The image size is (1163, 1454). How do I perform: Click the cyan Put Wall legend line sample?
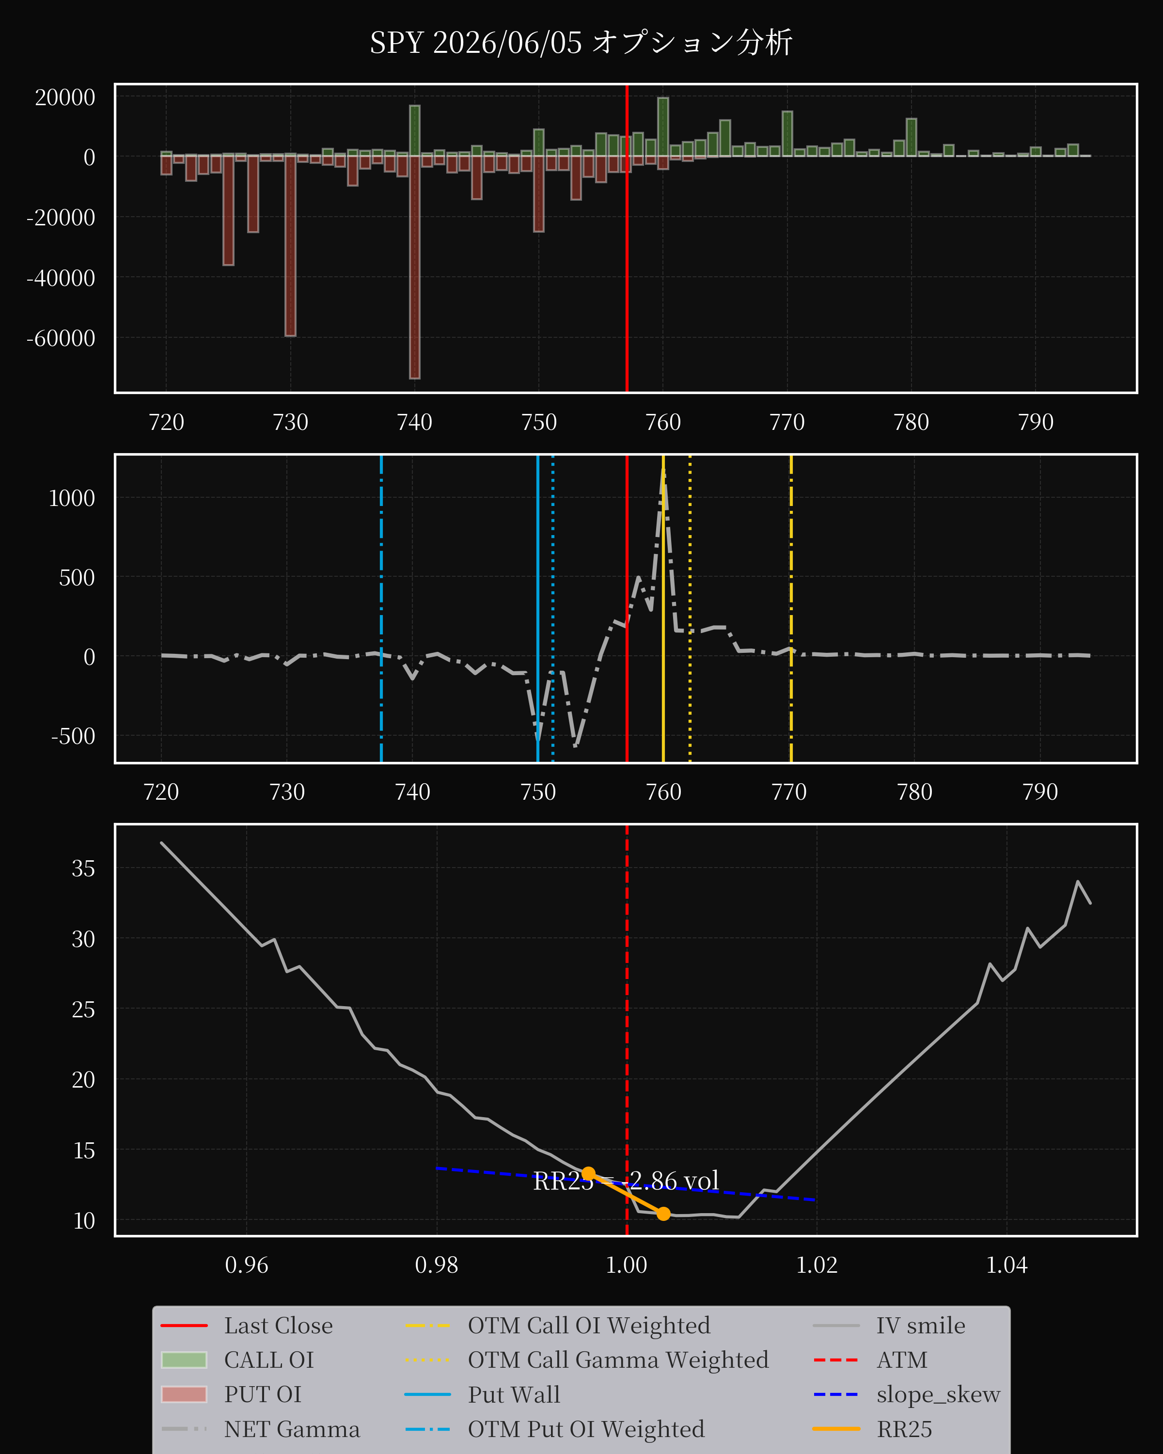pyautogui.click(x=427, y=1394)
